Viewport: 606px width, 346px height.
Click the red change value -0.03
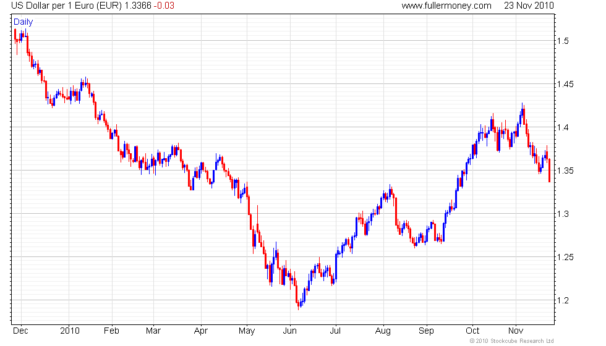[x=164, y=6]
